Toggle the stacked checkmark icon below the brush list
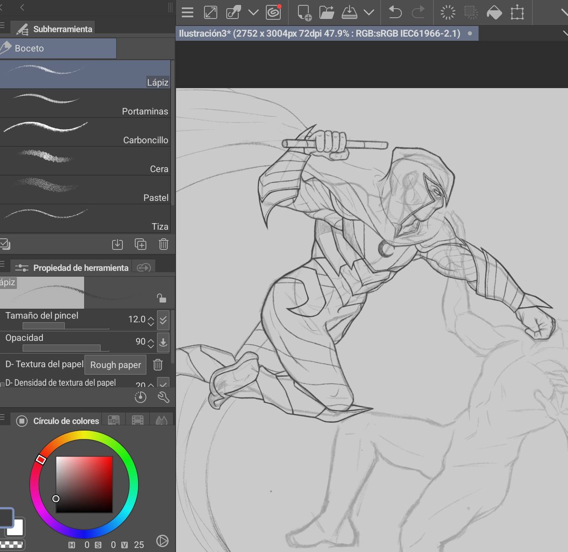The width and height of the screenshot is (568, 552). click(5, 244)
